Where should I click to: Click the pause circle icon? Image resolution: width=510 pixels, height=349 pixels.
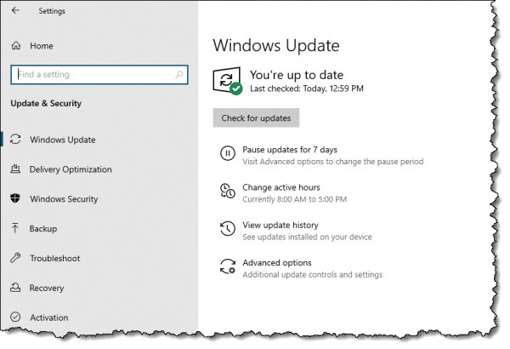pyautogui.click(x=228, y=153)
